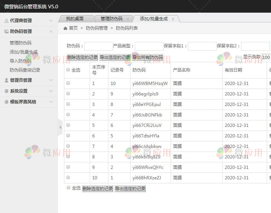The height and width of the screenshot is (213, 271).
Task: Collapse the 防伪码管理 menu chevron
Action: pos(51,31)
